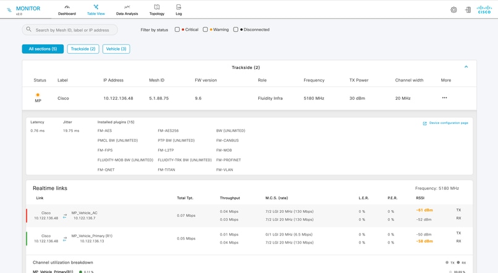Click the -61 dBm RSSI value
The image size is (498, 273).
[x=424, y=210]
